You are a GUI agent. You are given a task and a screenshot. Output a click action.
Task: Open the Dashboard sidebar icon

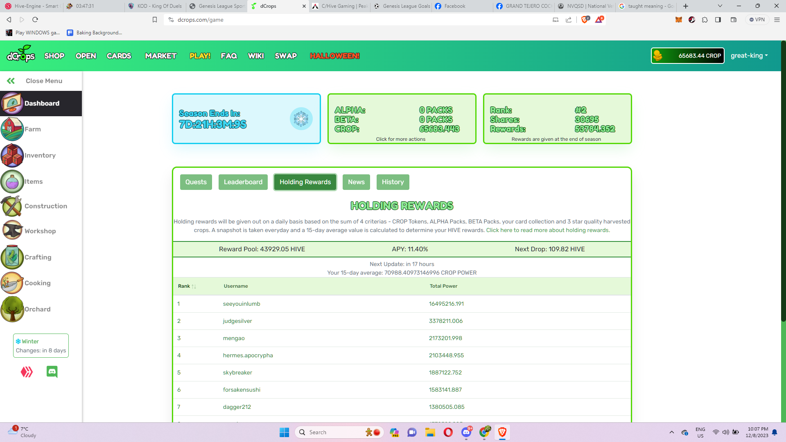pyautogui.click(x=12, y=103)
